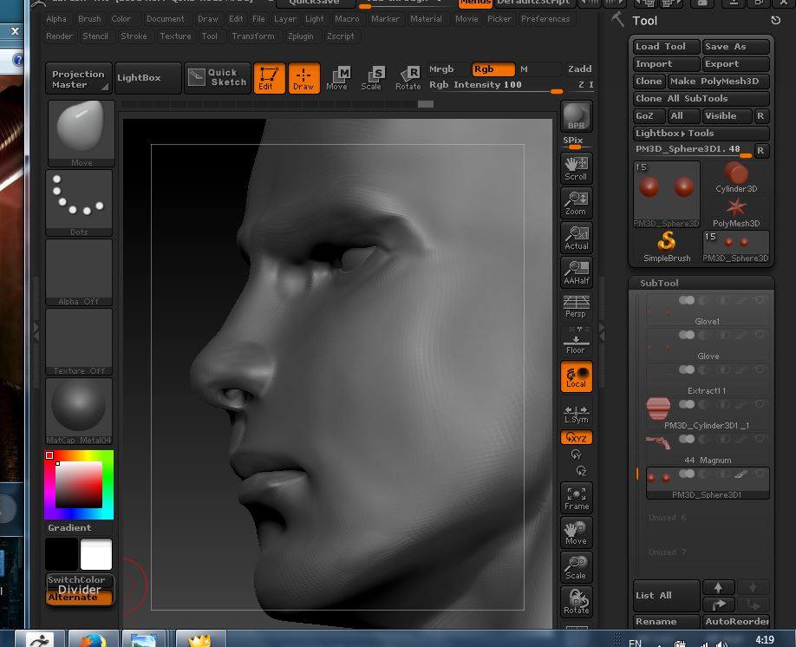Toggle XYZ rotation mode
The height and width of the screenshot is (647, 796).
point(576,437)
